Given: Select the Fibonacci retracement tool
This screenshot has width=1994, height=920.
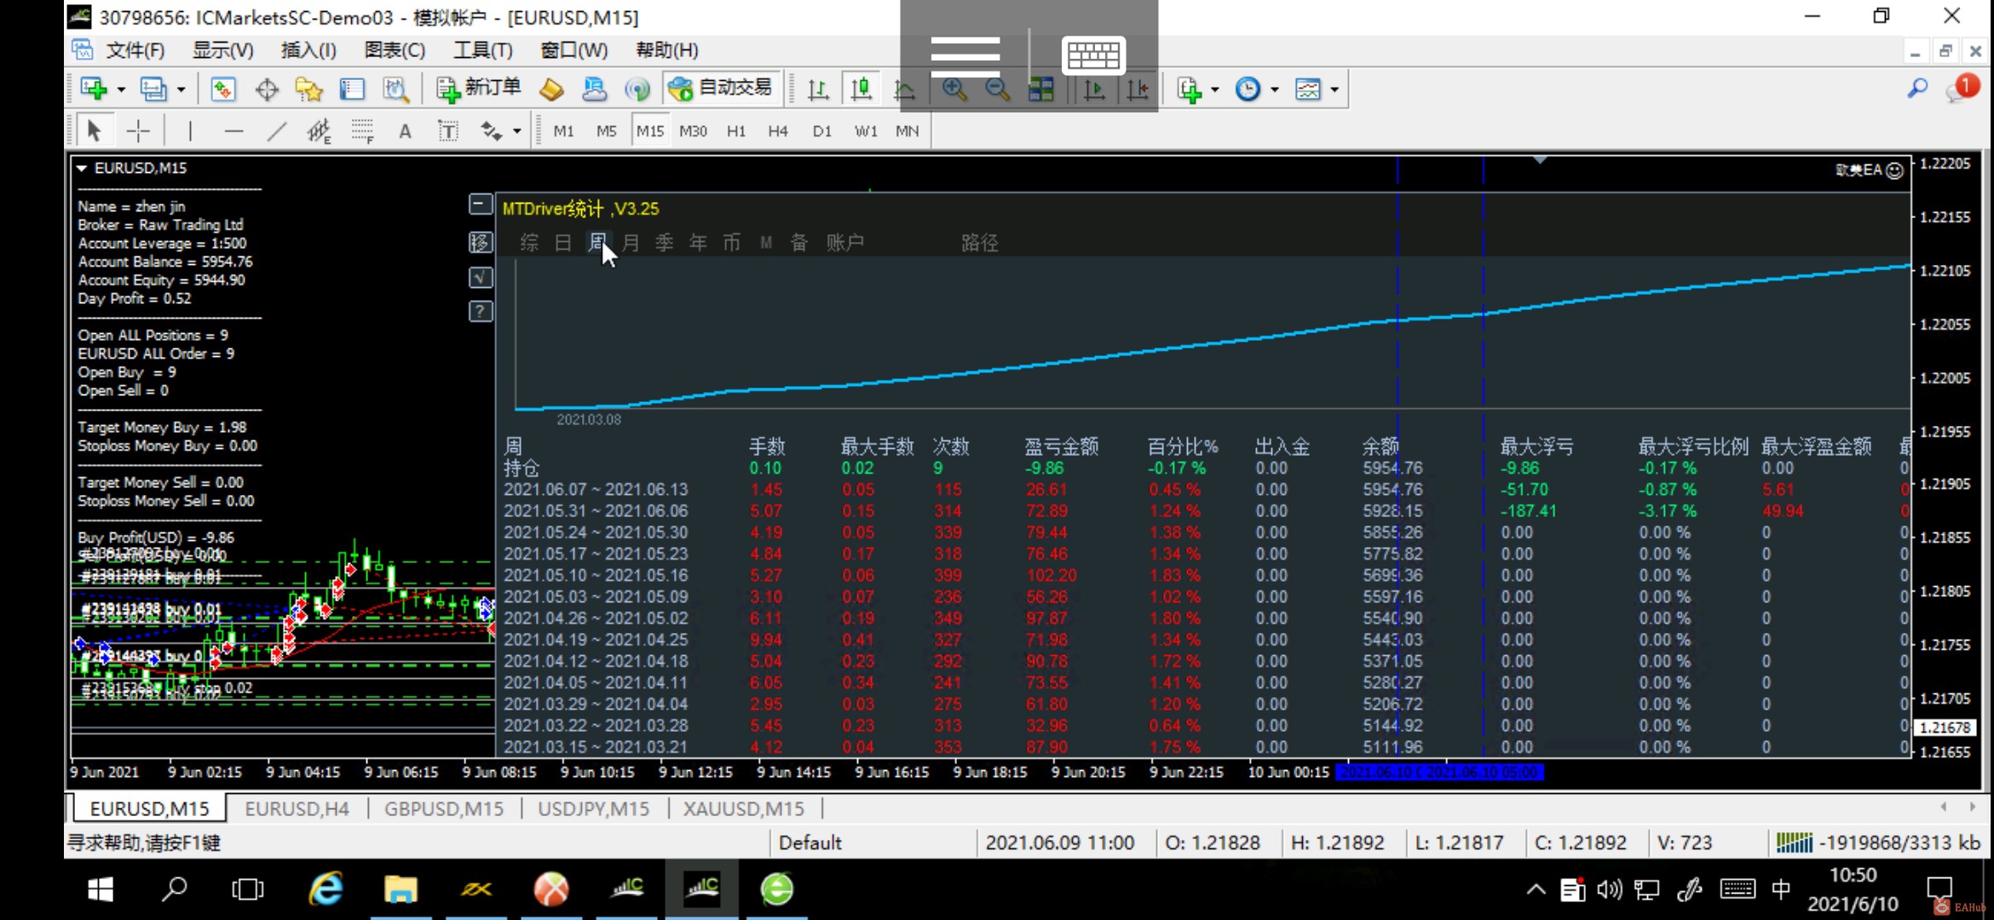Looking at the screenshot, I should pyautogui.click(x=362, y=131).
